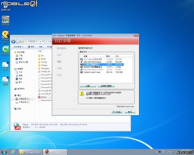Open ESET_VCS desktop icon
The image size is (194, 155).
pyautogui.click(x=5, y=51)
